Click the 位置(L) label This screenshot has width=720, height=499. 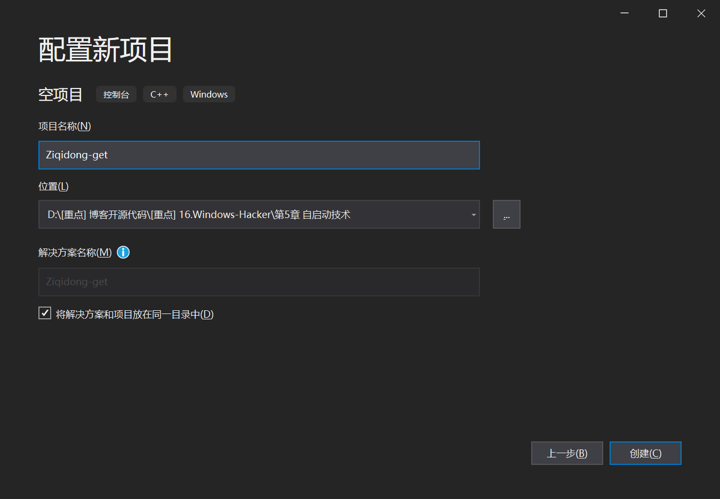[53, 187]
